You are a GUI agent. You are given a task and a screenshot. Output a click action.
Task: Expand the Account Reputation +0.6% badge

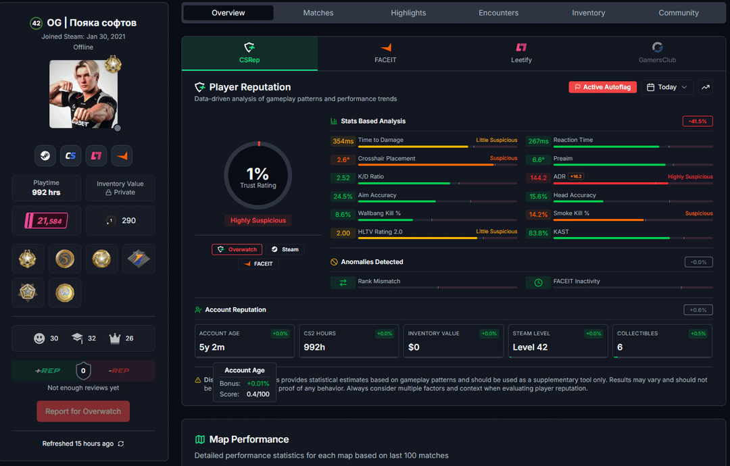[698, 310]
